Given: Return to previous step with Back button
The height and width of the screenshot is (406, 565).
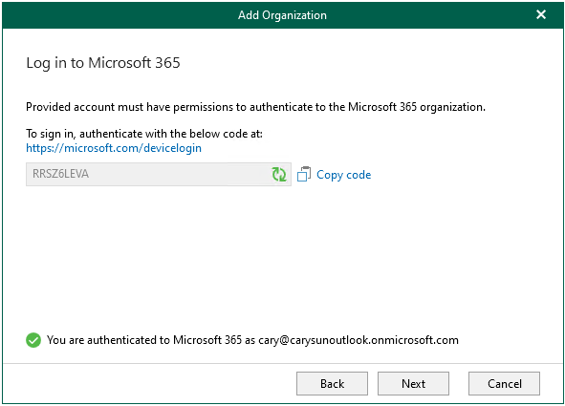Looking at the screenshot, I should pyautogui.click(x=333, y=384).
